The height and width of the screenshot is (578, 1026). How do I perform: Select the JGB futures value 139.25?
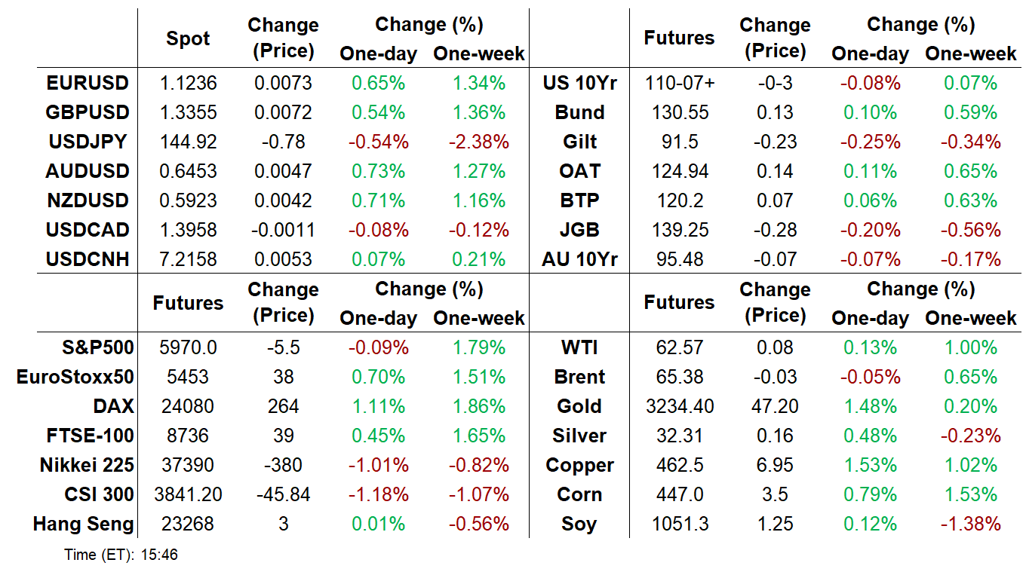coord(679,230)
